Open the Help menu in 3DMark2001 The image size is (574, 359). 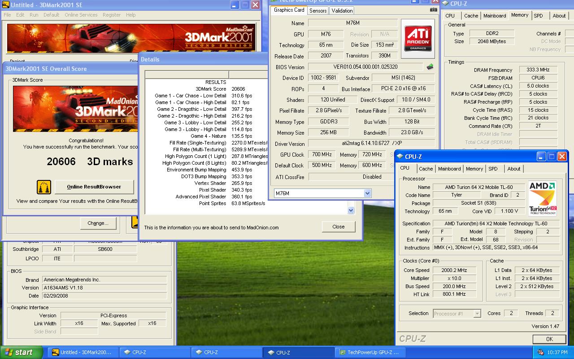point(130,15)
